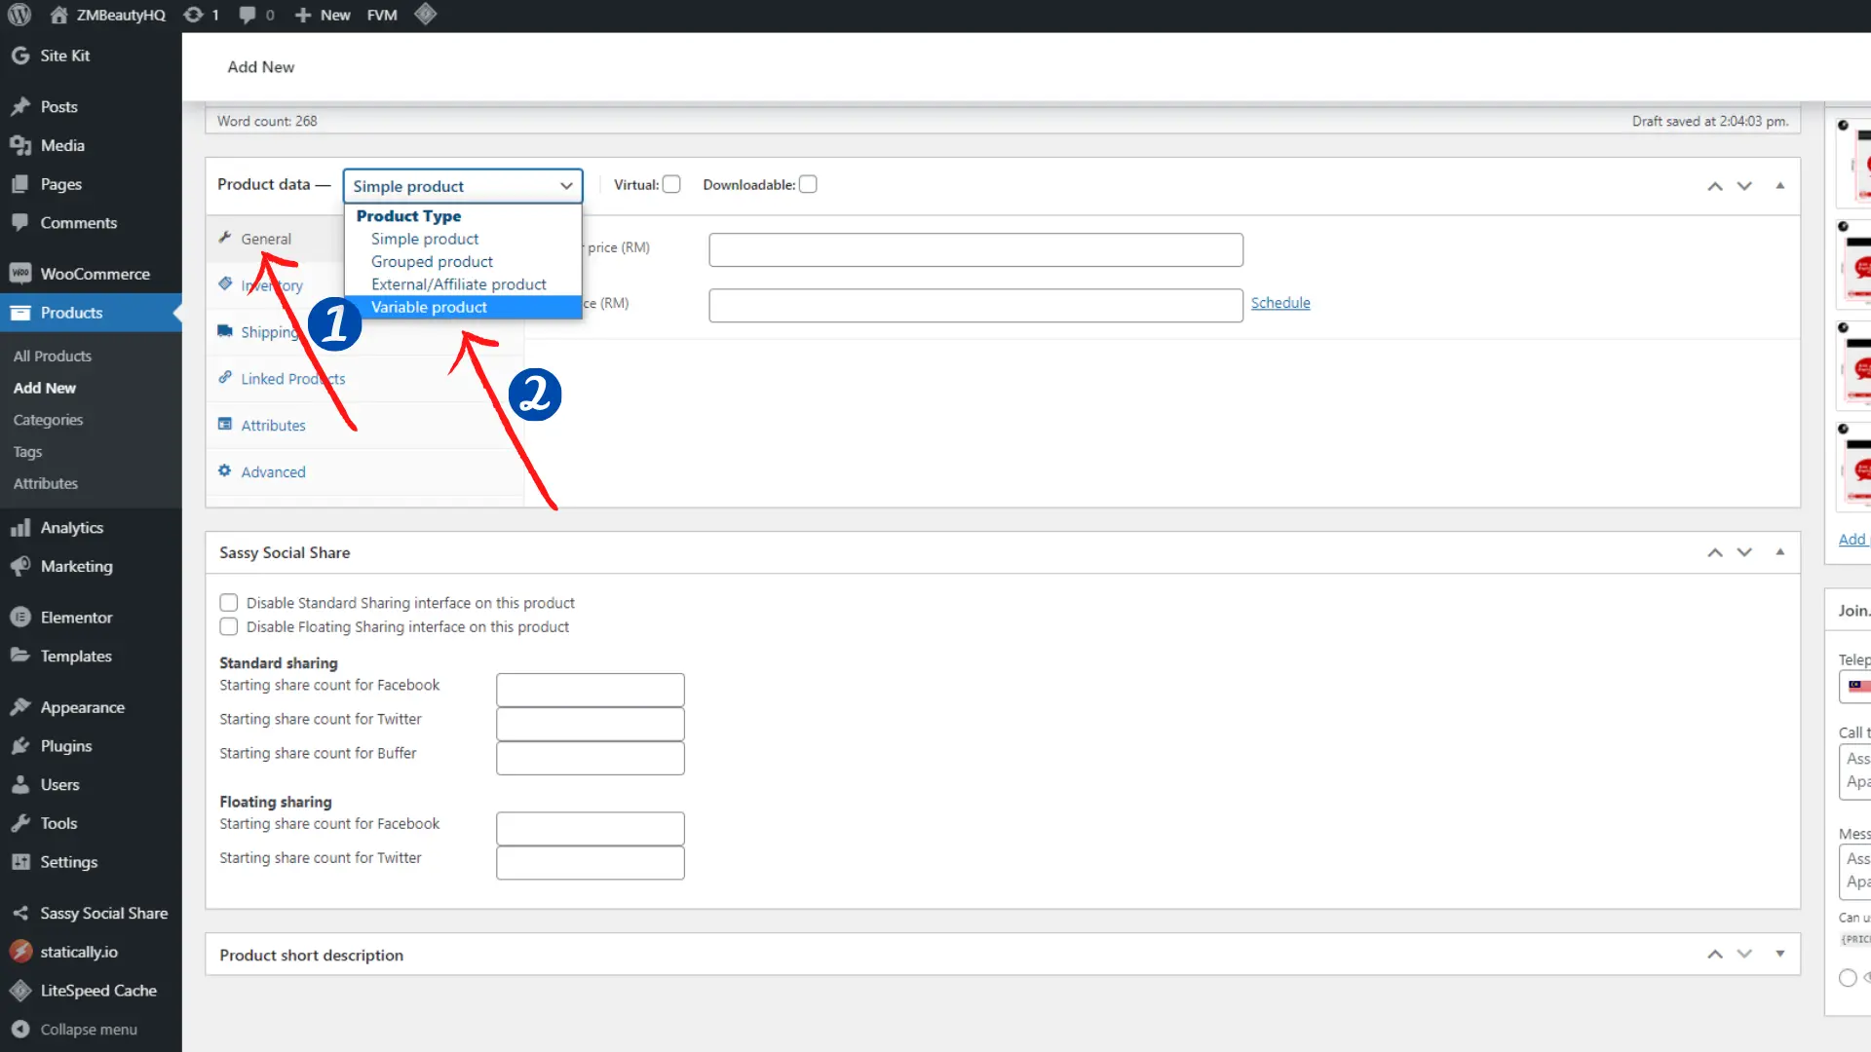Click standard Twitter share count field

[x=591, y=724]
